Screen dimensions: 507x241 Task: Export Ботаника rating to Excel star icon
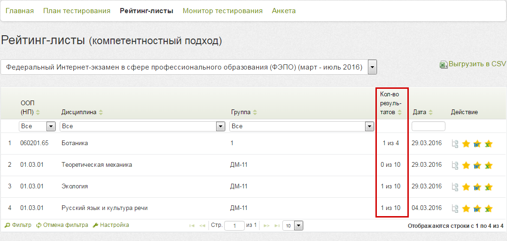coord(489,144)
